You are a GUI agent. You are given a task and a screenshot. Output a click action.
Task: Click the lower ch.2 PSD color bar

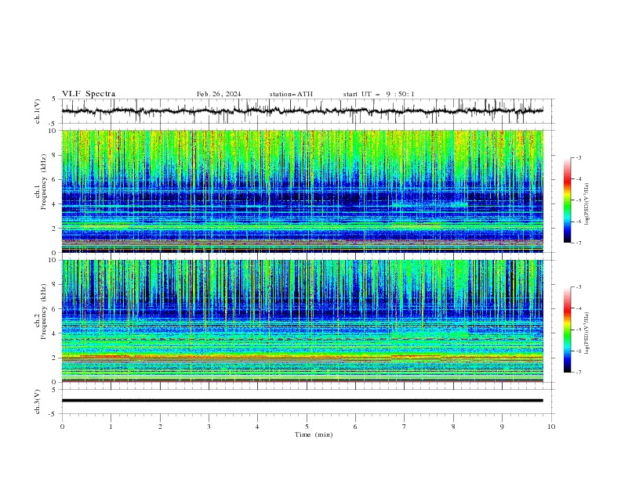click(568, 330)
